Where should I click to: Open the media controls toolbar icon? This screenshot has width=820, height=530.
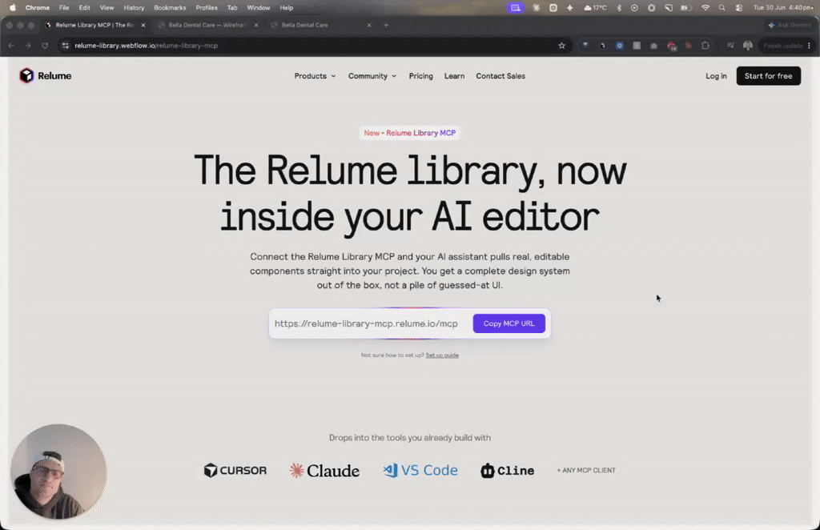[x=730, y=46]
